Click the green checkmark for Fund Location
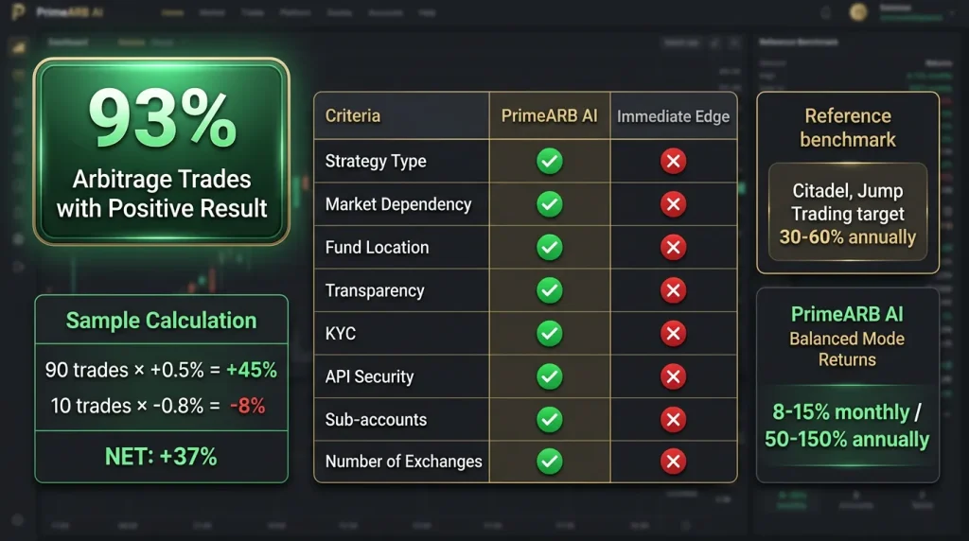Screen dimensions: 969x541 coord(549,248)
